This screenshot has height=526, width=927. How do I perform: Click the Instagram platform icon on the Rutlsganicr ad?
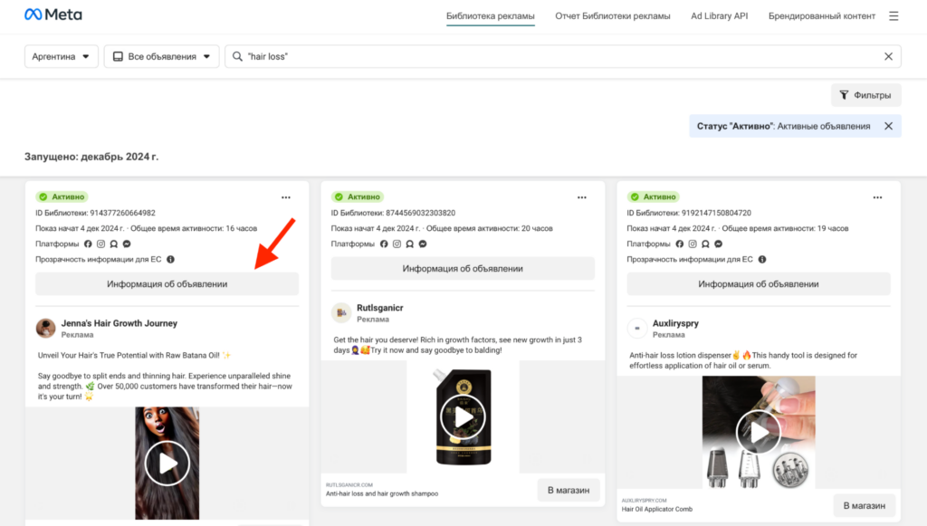pos(397,244)
